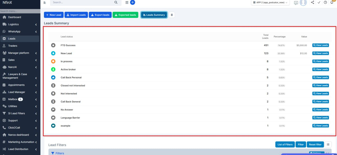Image resolution: width=337 pixels, height=155 pixels.
Task: Select Traders in the sidebar
Action: click(13, 46)
